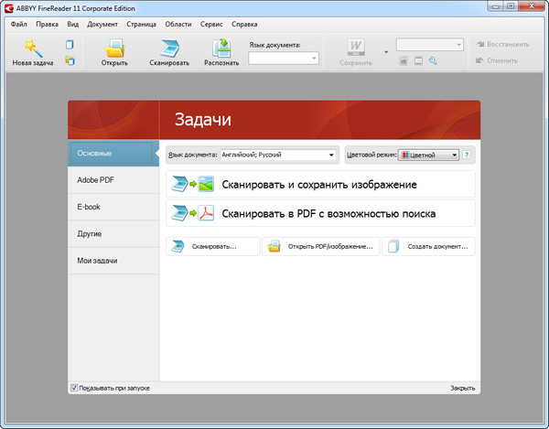Click the small image toolbar icon beside magnifier
This screenshot has width=549, height=429.
tap(404, 61)
